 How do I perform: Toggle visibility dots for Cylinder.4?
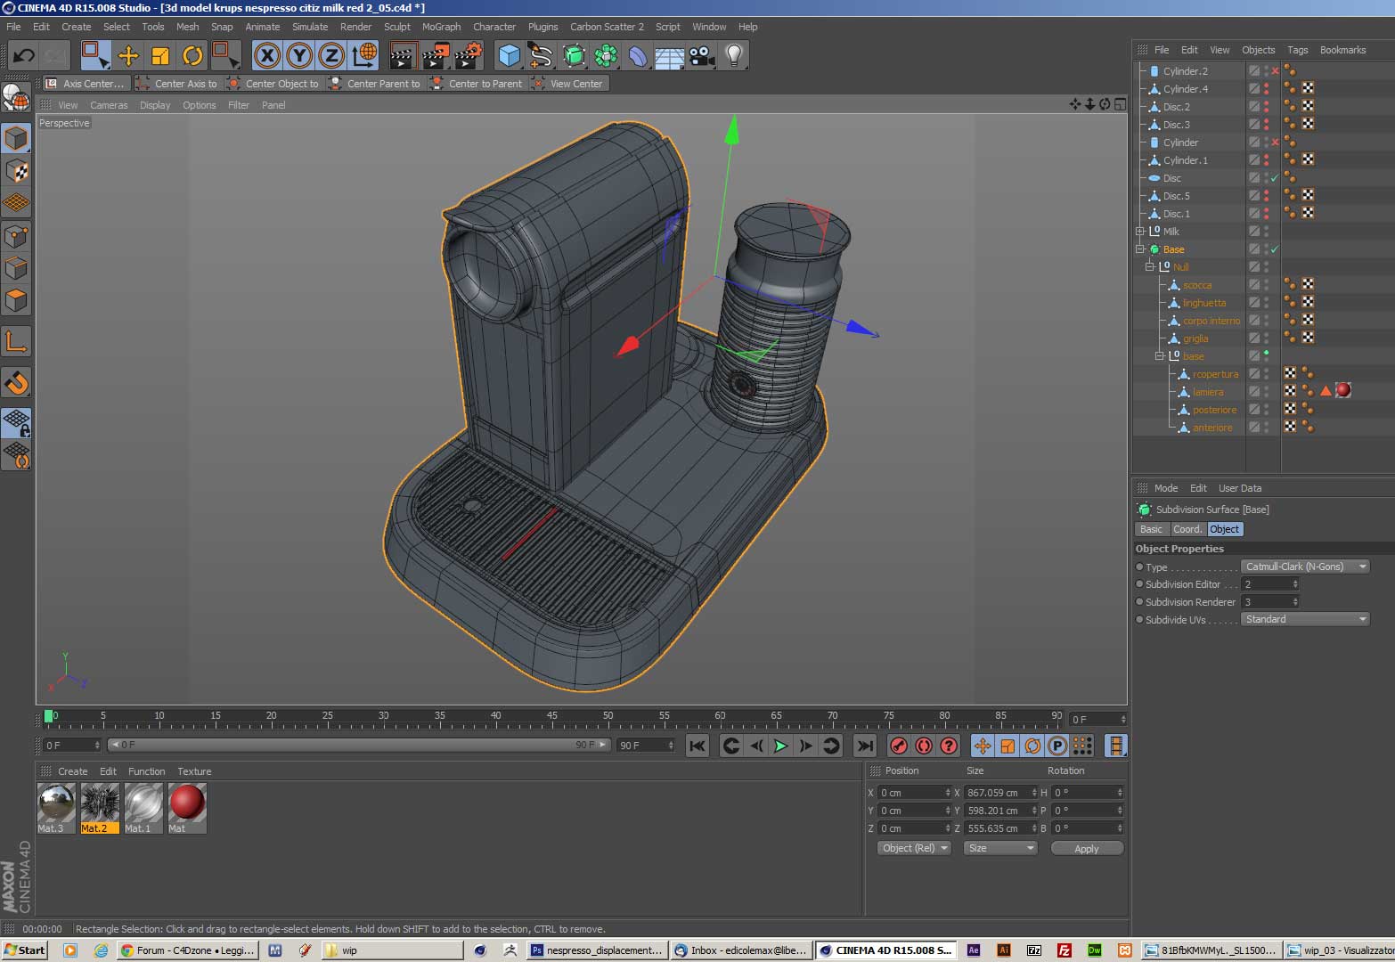point(1266,89)
